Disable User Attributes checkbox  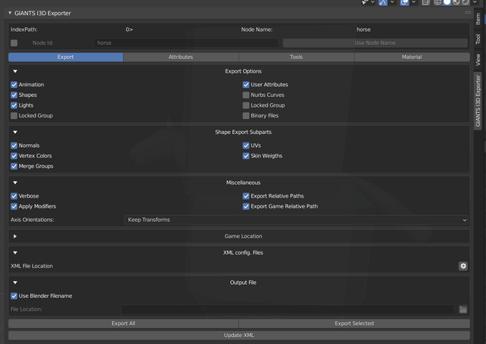point(246,84)
